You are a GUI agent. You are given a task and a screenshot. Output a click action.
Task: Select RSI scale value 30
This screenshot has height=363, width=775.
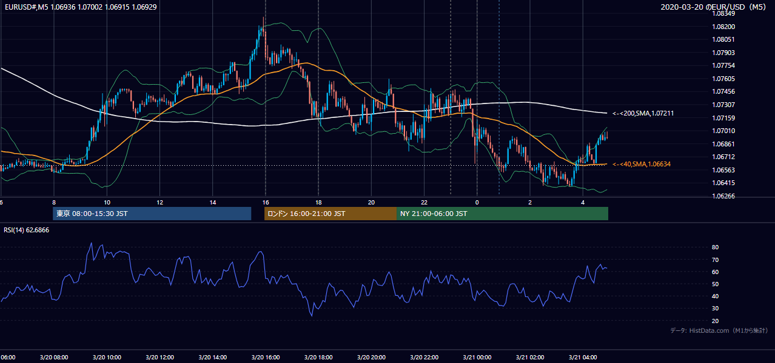pos(715,308)
